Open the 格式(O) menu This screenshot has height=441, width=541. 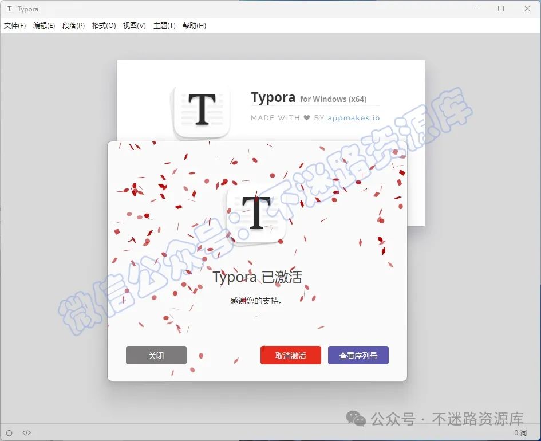pos(104,26)
